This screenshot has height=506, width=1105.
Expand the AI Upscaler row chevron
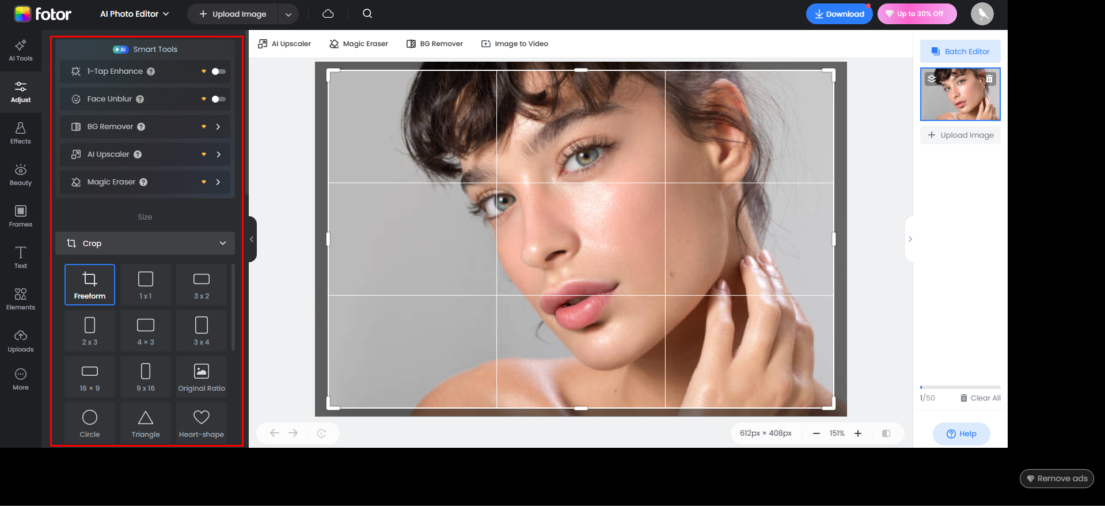click(218, 154)
